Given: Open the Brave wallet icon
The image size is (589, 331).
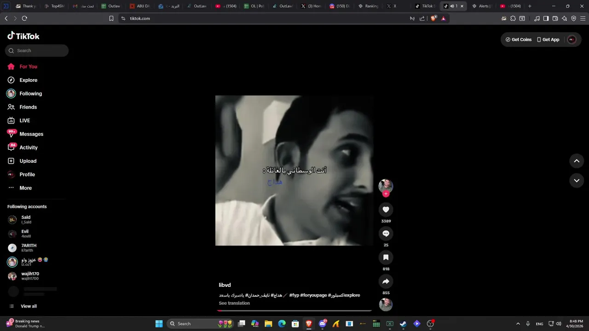Looking at the screenshot, I should pos(555,18).
